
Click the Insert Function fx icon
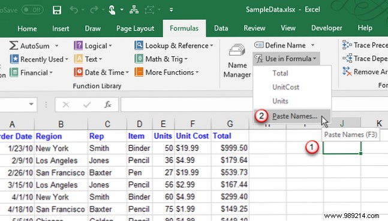[107, 105]
